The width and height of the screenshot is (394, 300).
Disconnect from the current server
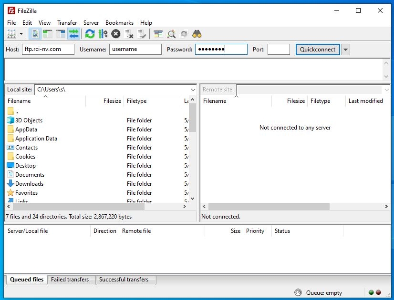click(129, 34)
